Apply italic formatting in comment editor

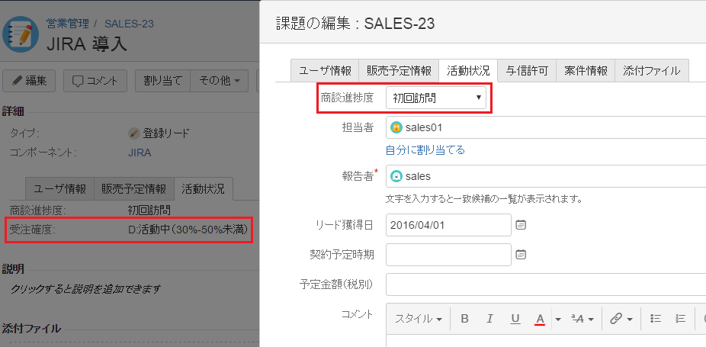490,319
